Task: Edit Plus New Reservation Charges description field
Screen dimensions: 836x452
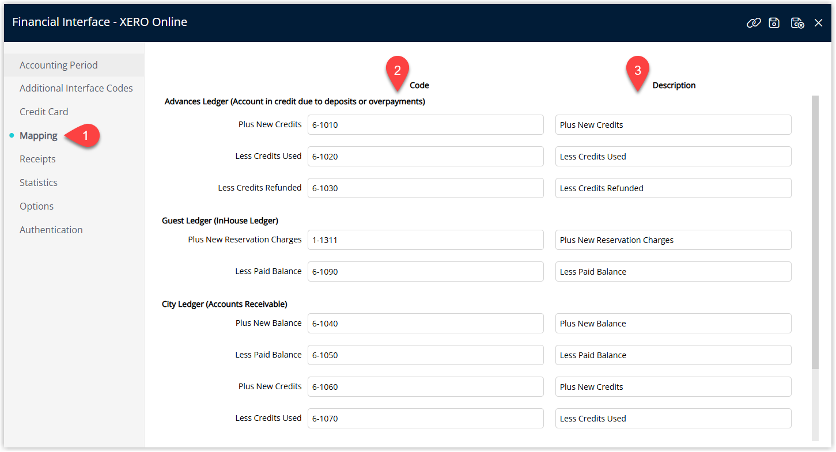Action: [x=674, y=240]
